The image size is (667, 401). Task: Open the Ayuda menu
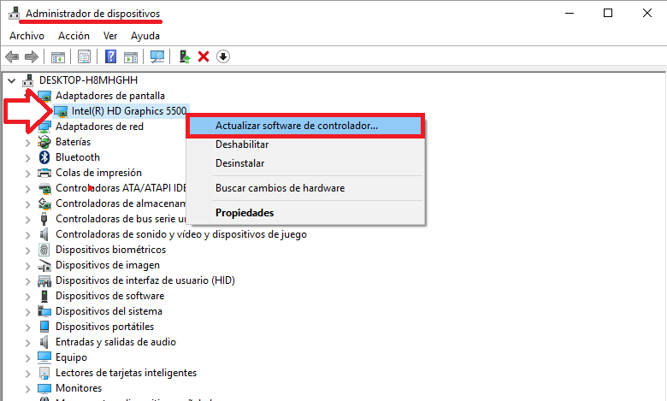coord(145,36)
